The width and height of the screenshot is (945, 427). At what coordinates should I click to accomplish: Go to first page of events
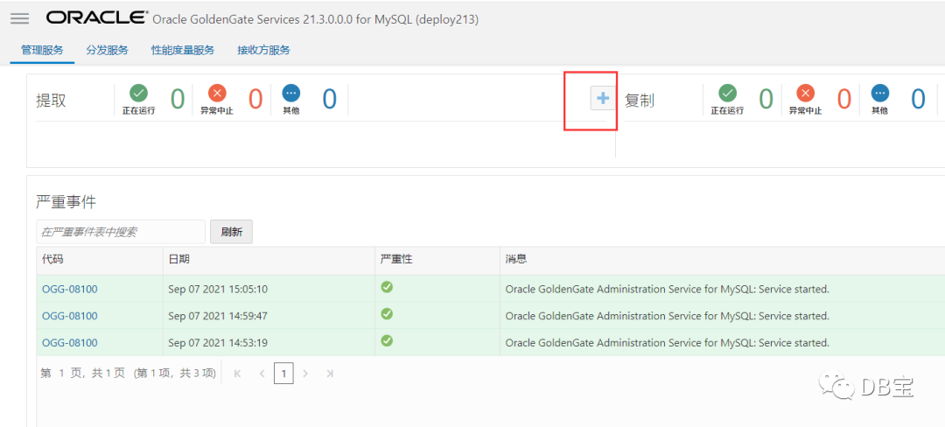pyautogui.click(x=237, y=374)
